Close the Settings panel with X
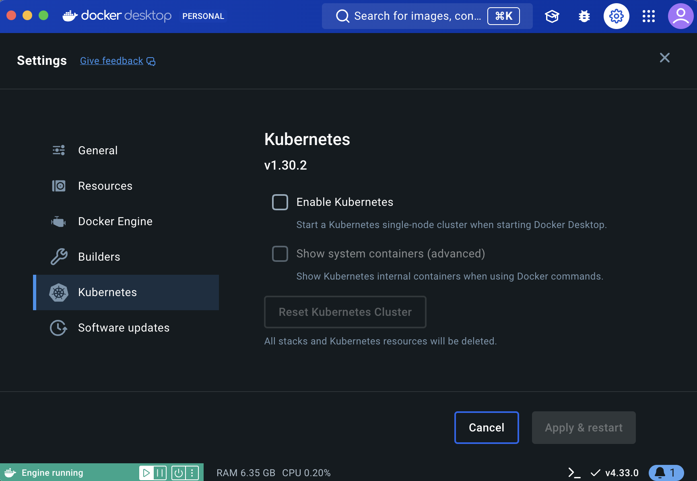Screen dimensions: 697x481 (665, 58)
